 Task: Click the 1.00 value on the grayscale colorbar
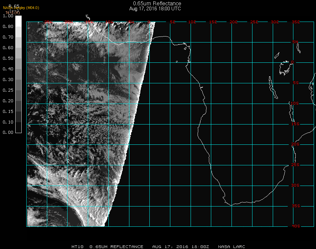coord(8,16)
